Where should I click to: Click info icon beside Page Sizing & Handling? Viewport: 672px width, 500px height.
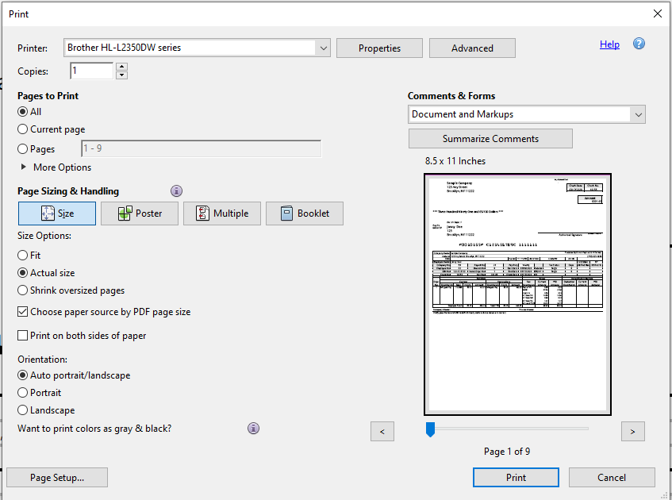point(177,190)
